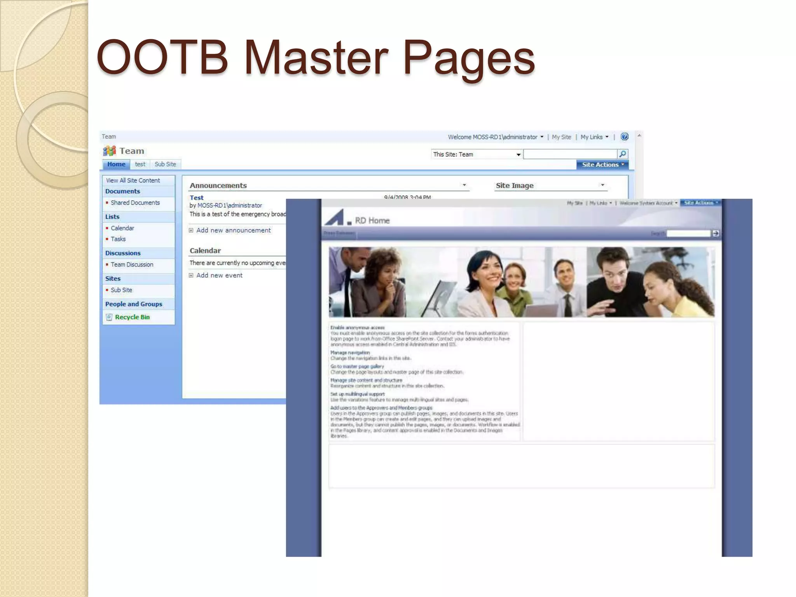Open the blue Site Actions menu on Team site
This screenshot has width=796, height=597.
click(602, 165)
